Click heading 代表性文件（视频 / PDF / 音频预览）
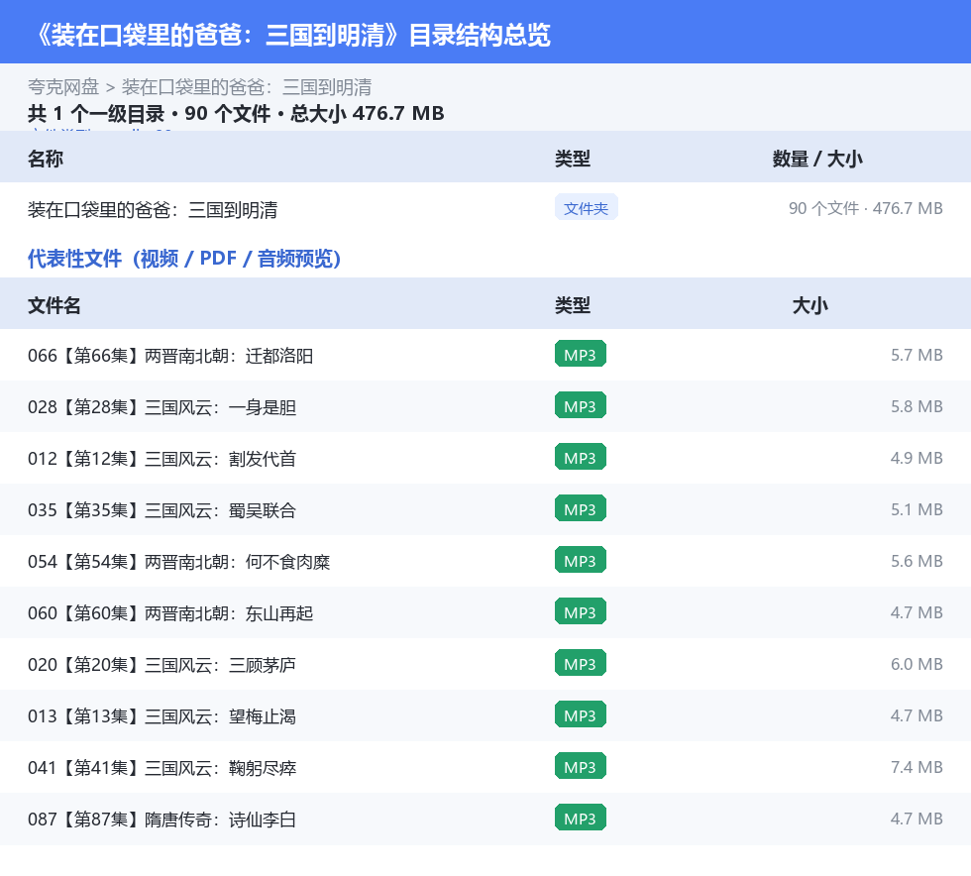This screenshot has width=971, height=876. [184, 259]
